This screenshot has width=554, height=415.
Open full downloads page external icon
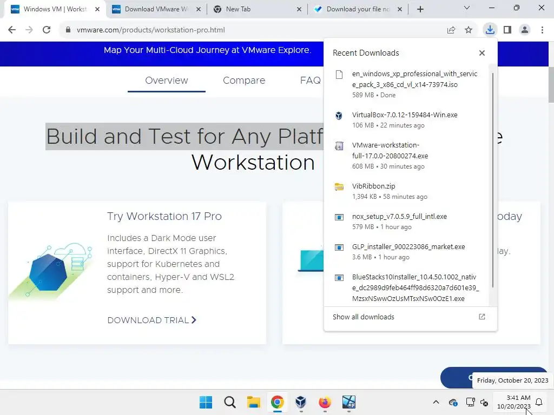[482, 317]
